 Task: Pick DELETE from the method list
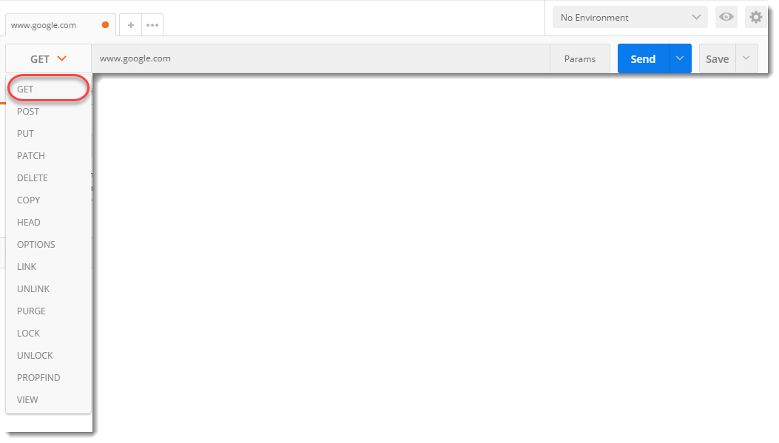(x=48, y=177)
